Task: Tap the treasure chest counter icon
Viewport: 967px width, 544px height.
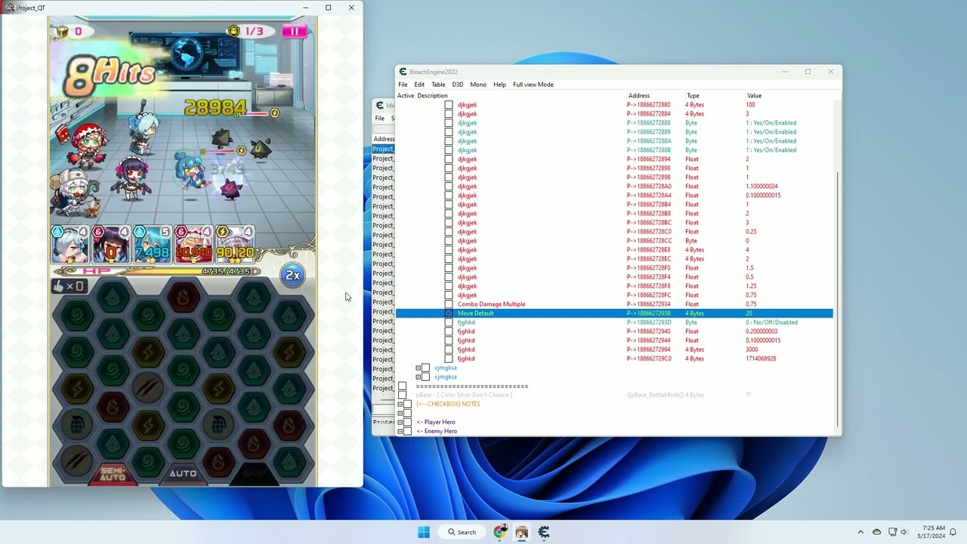Action: coord(63,32)
